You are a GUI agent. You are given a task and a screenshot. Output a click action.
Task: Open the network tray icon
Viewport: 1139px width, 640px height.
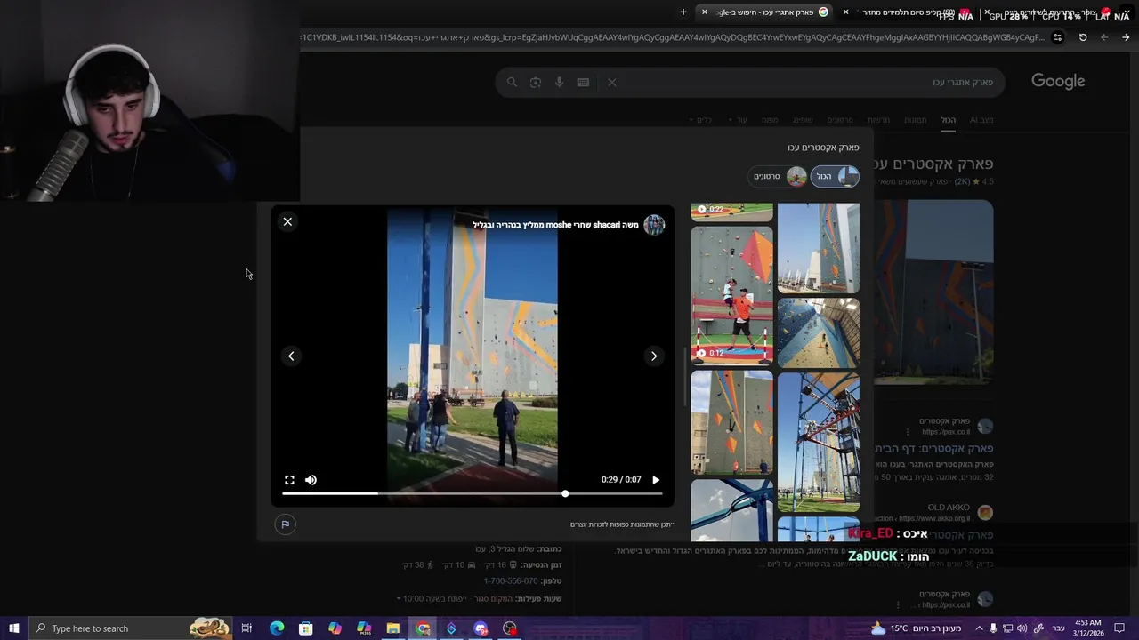tap(1007, 628)
